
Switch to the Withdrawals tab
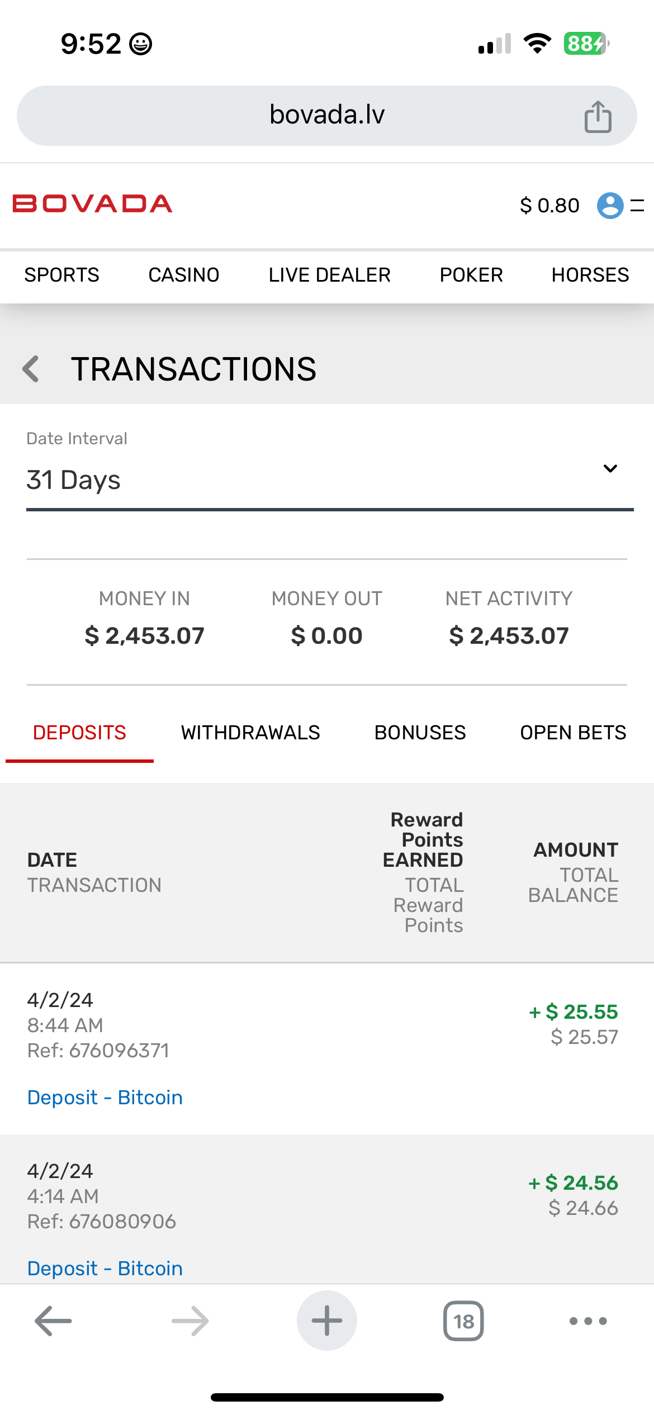[250, 733]
